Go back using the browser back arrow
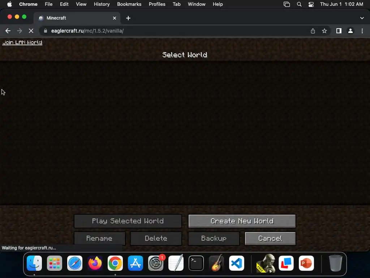370x278 pixels. (x=8, y=31)
